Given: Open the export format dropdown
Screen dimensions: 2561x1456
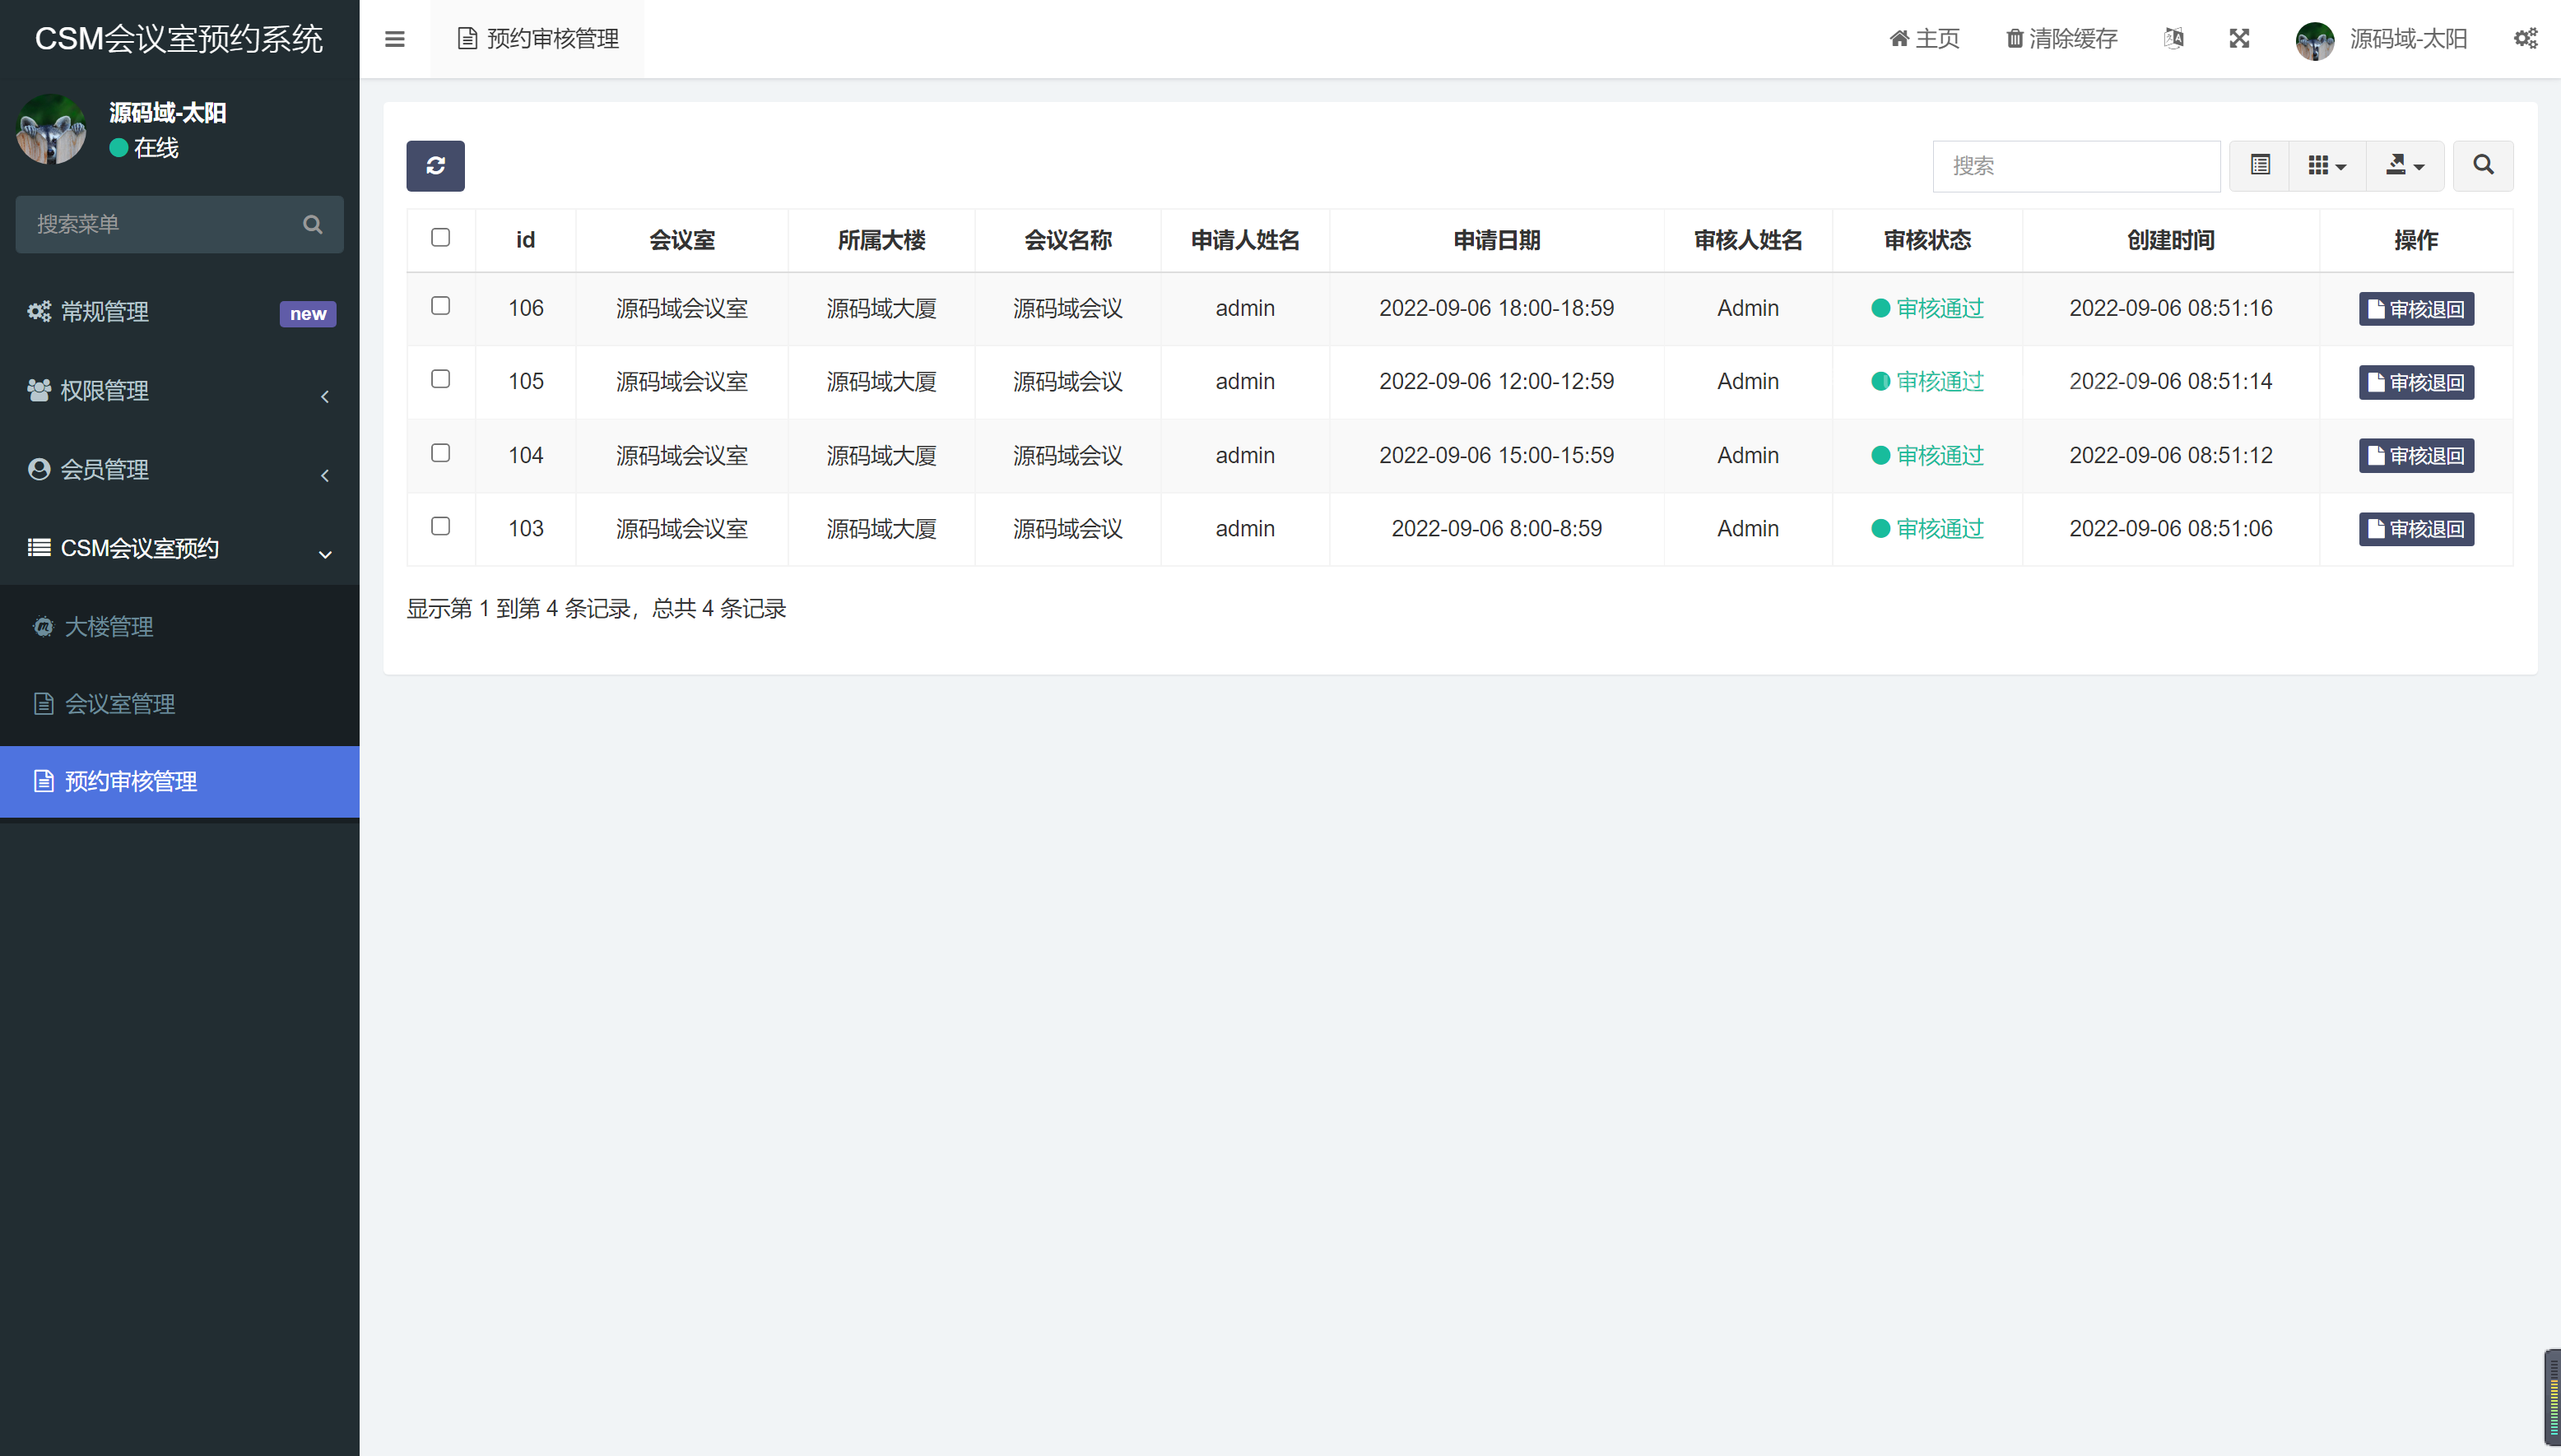Looking at the screenshot, I should [2405, 165].
